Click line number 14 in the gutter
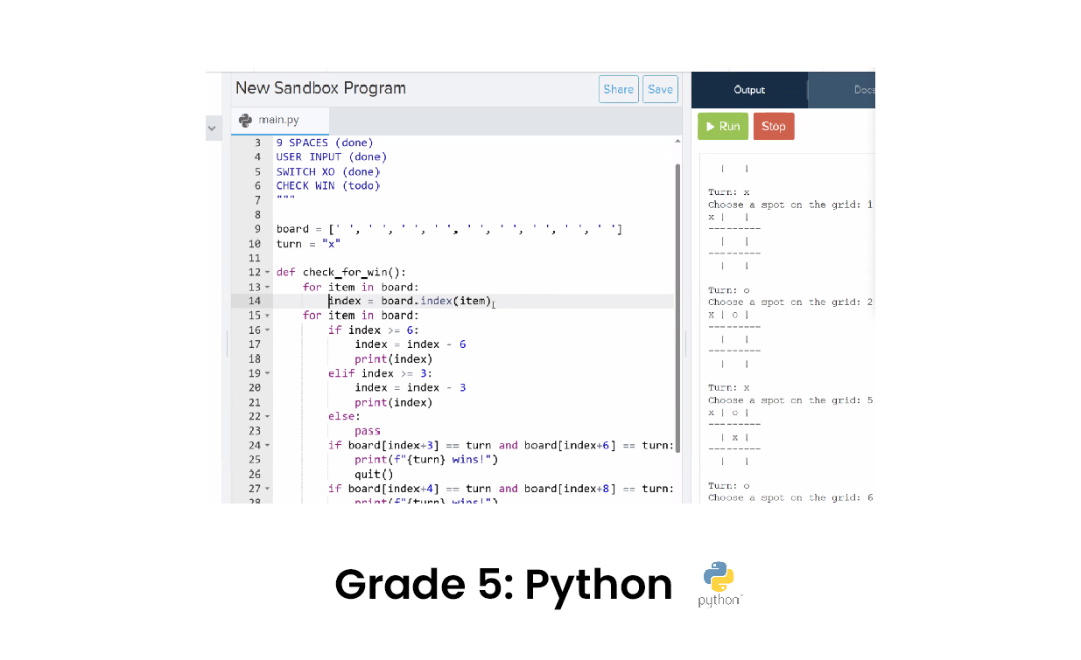Screen dimensions: 1081x660 (254, 301)
